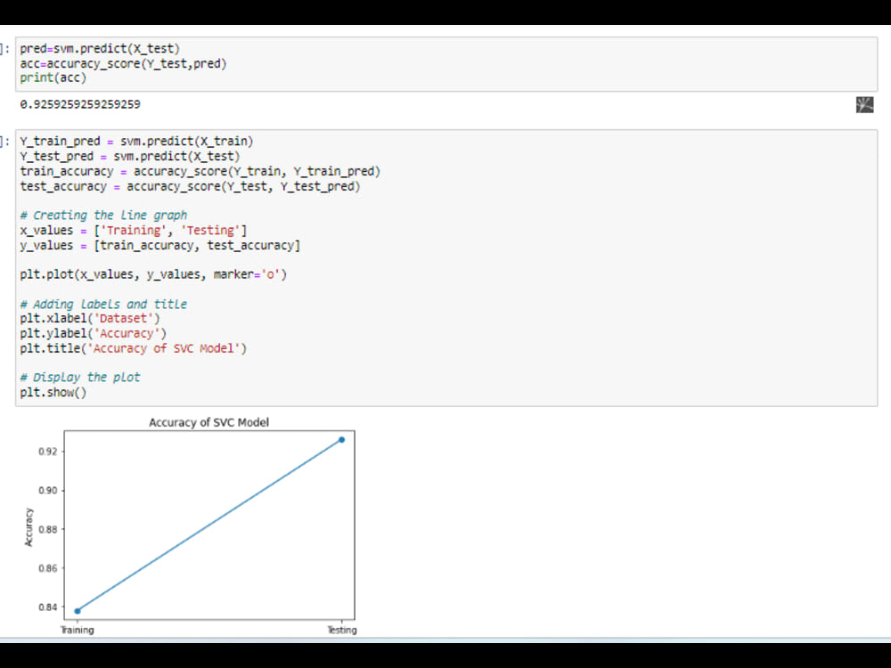Click the 'plt.show()' line
Image resolution: width=891 pixels, height=668 pixels.
coord(53,393)
